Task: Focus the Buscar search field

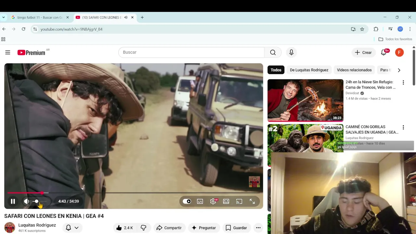Action: click(x=191, y=52)
